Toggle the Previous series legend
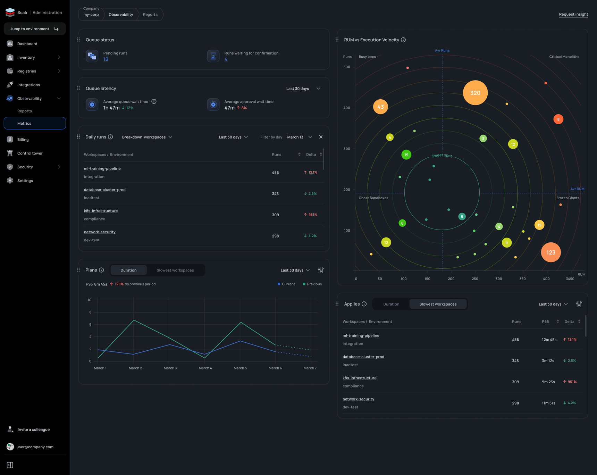Viewport: 597px width, 475px height. (312, 284)
